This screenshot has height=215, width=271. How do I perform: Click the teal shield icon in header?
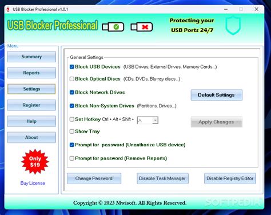pos(233,25)
